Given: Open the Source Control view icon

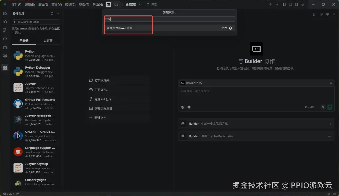Looking at the screenshot, I should (5, 30).
